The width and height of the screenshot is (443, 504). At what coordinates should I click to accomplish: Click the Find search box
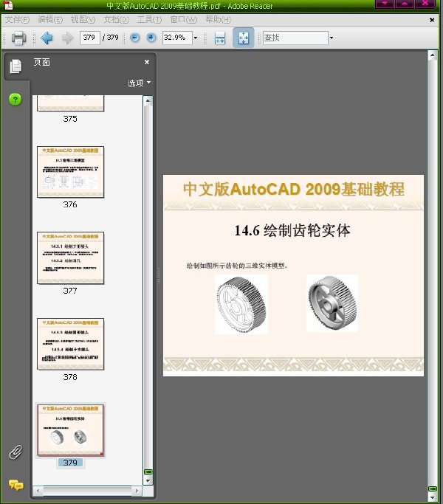pos(295,38)
